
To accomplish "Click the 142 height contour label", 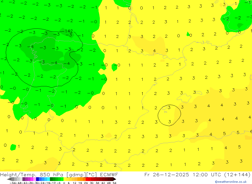I will pos(69,31).
